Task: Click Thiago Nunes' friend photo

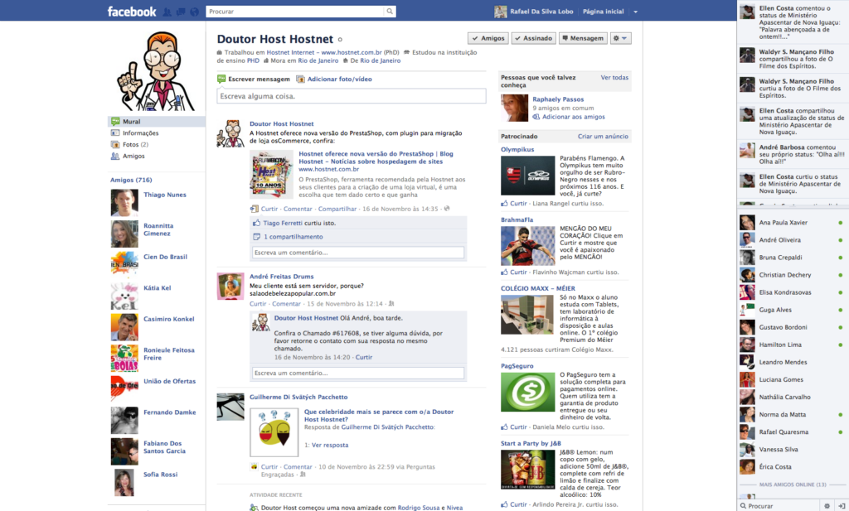Action: (x=124, y=203)
